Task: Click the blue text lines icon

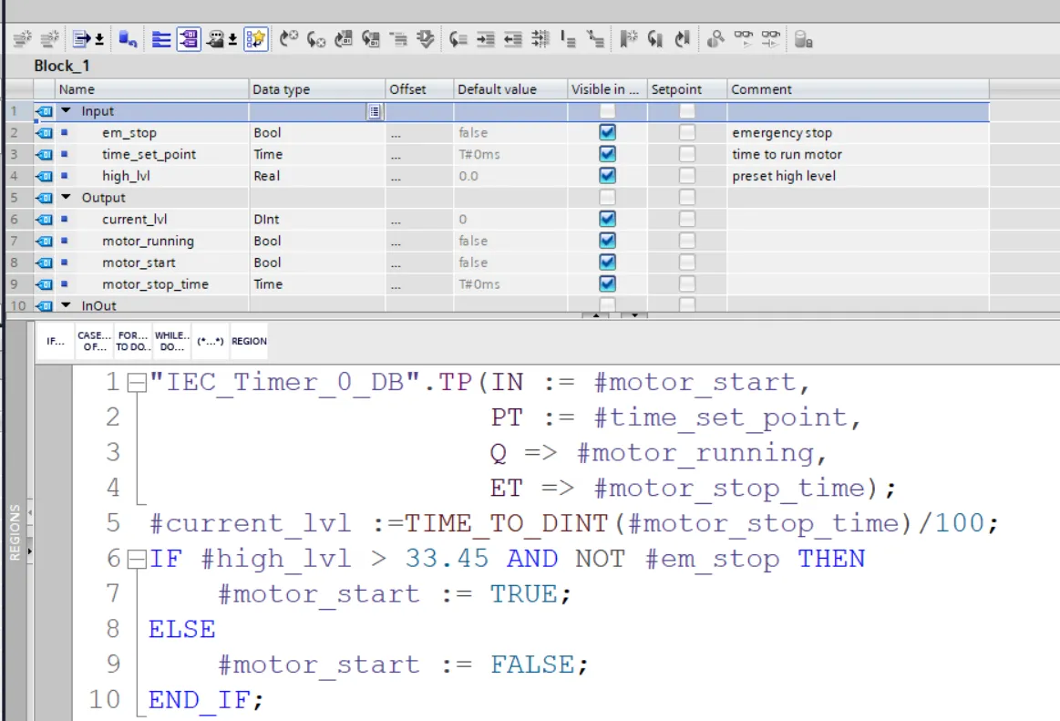Action: click(x=161, y=39)
